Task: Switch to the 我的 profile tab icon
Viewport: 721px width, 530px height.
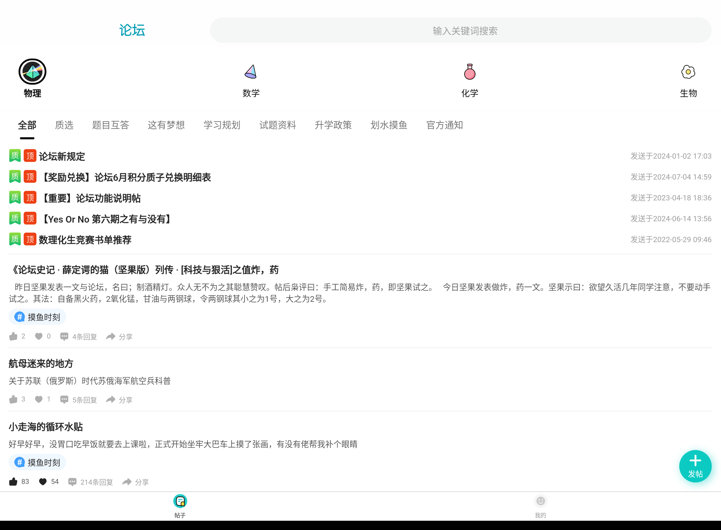Action: point(540,501)
